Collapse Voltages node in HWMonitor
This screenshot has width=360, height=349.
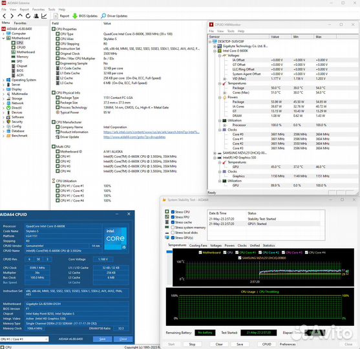coord(220,56)
